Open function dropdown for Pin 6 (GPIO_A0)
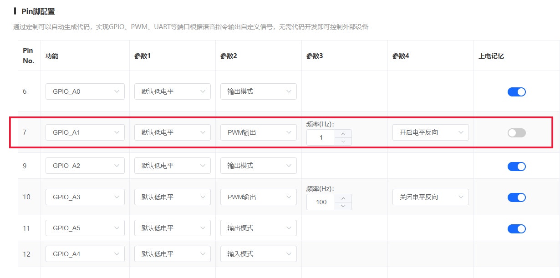Screen dimensions: 560x278 pyautogui.click(x=85, y=91)
